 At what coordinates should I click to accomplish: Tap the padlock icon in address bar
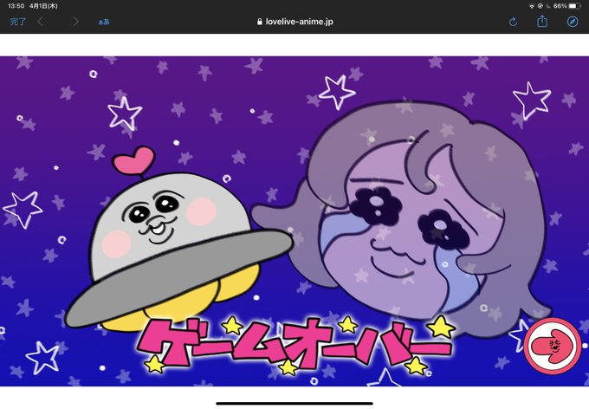pos(260,22)
